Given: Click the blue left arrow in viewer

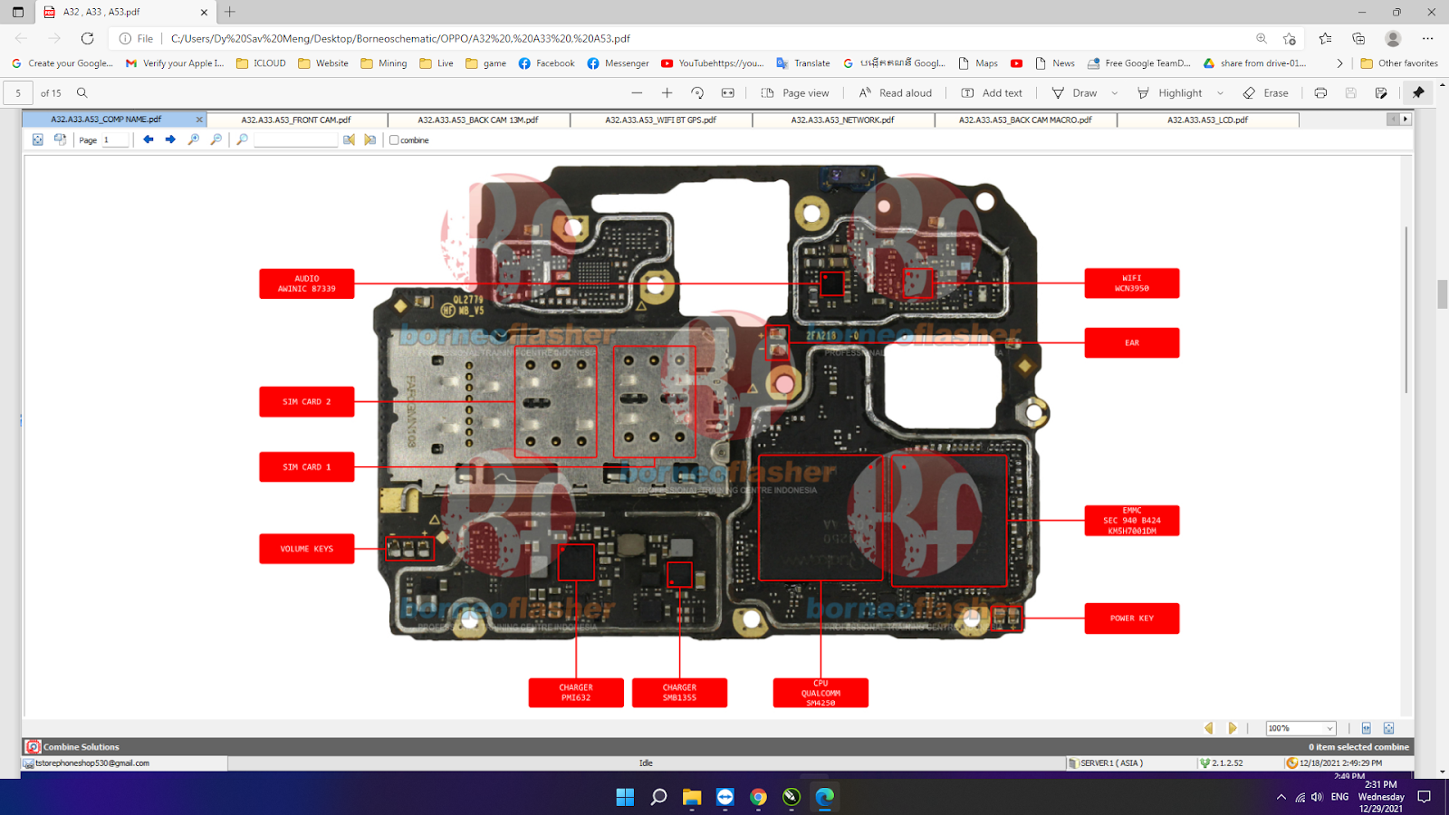Looking at the screenshot, I should click(149, 139).
